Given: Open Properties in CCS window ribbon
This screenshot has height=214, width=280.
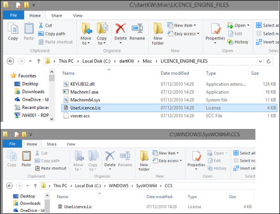Looking at the screenshot, I should click(x=196, y=161).
